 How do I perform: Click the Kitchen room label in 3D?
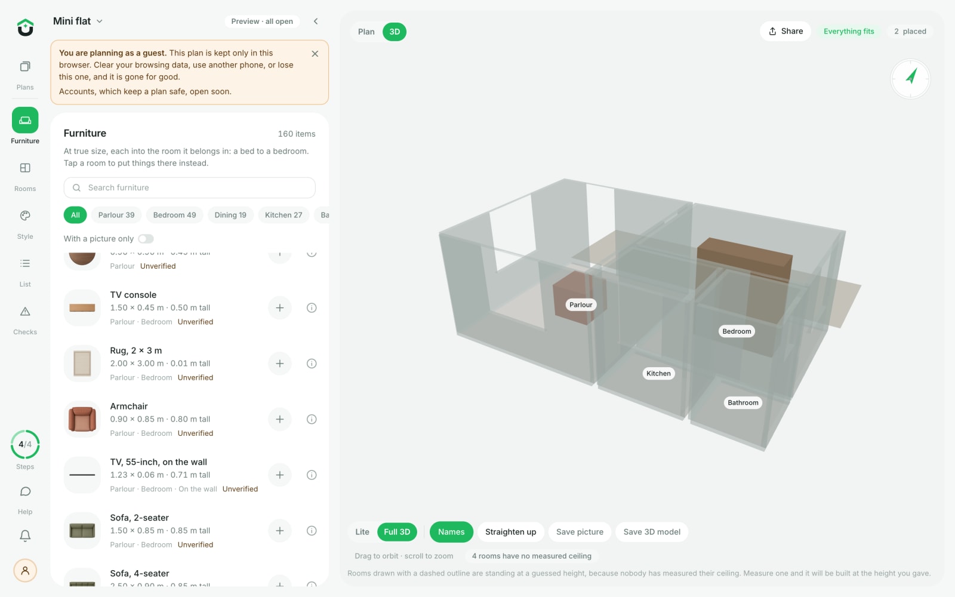(x=658, y=374)
